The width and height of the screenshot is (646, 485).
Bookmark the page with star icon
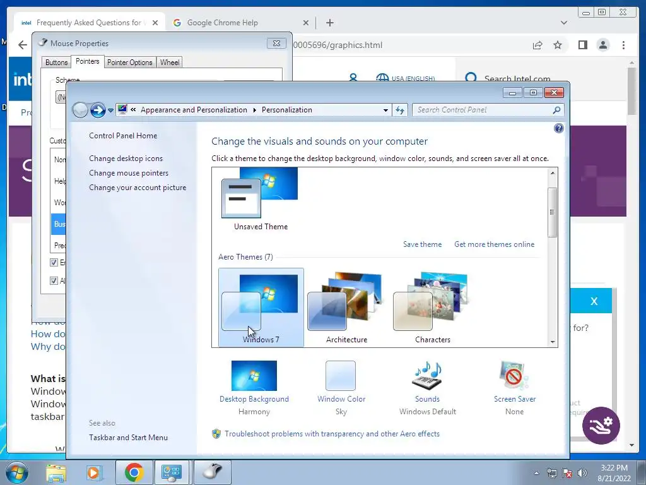point(558,45)
